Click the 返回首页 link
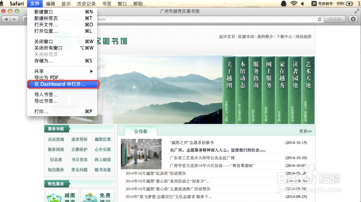The height and width of the screenshot is (202, 361). (227, 36)
